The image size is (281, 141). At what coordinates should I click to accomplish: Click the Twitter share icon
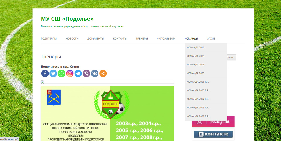pos(53,74)
